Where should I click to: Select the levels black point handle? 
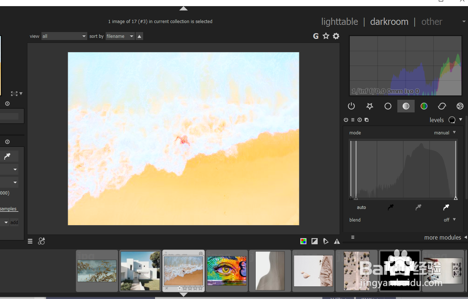coord(351,198)
